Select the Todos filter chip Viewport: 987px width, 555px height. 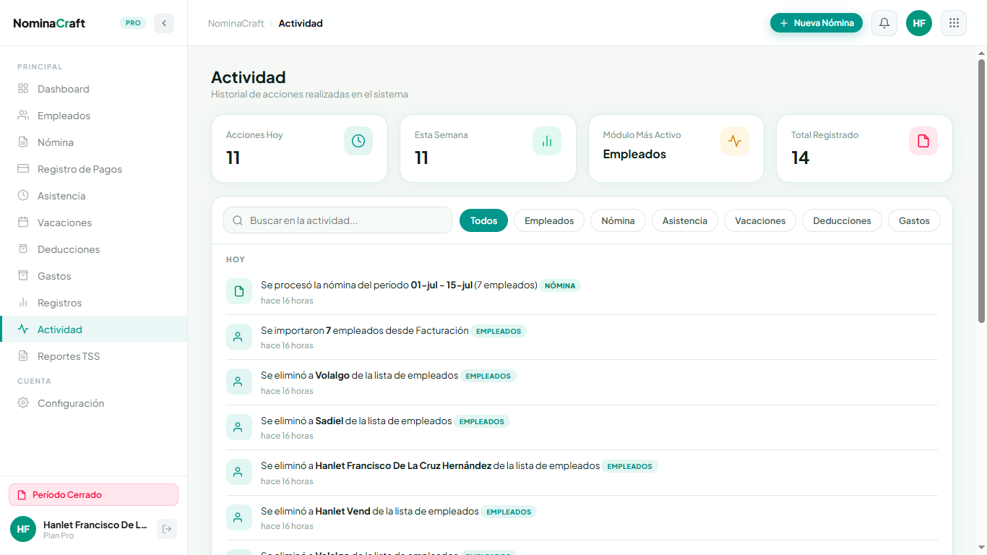tap(483, 220)
